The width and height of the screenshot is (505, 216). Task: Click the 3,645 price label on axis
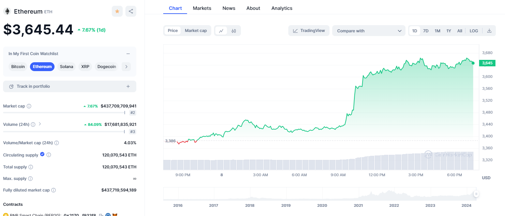tap(487, 63)
